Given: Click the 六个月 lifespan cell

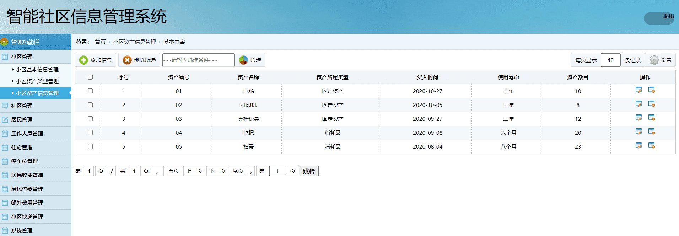Looking at the screenshot, I should (x=508, y=133).
